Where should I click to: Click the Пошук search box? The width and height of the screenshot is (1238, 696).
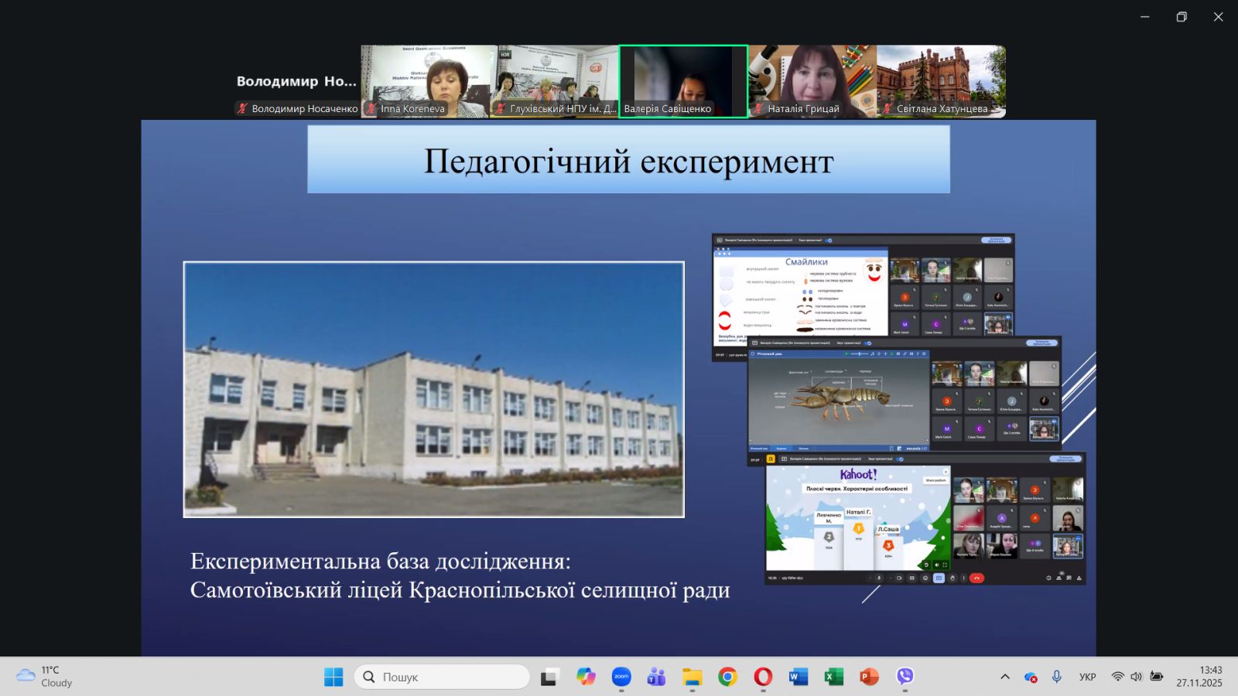[x=442, y=677]
